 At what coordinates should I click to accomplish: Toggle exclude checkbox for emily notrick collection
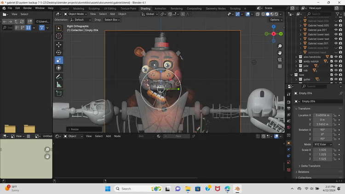tap(332, 61)
